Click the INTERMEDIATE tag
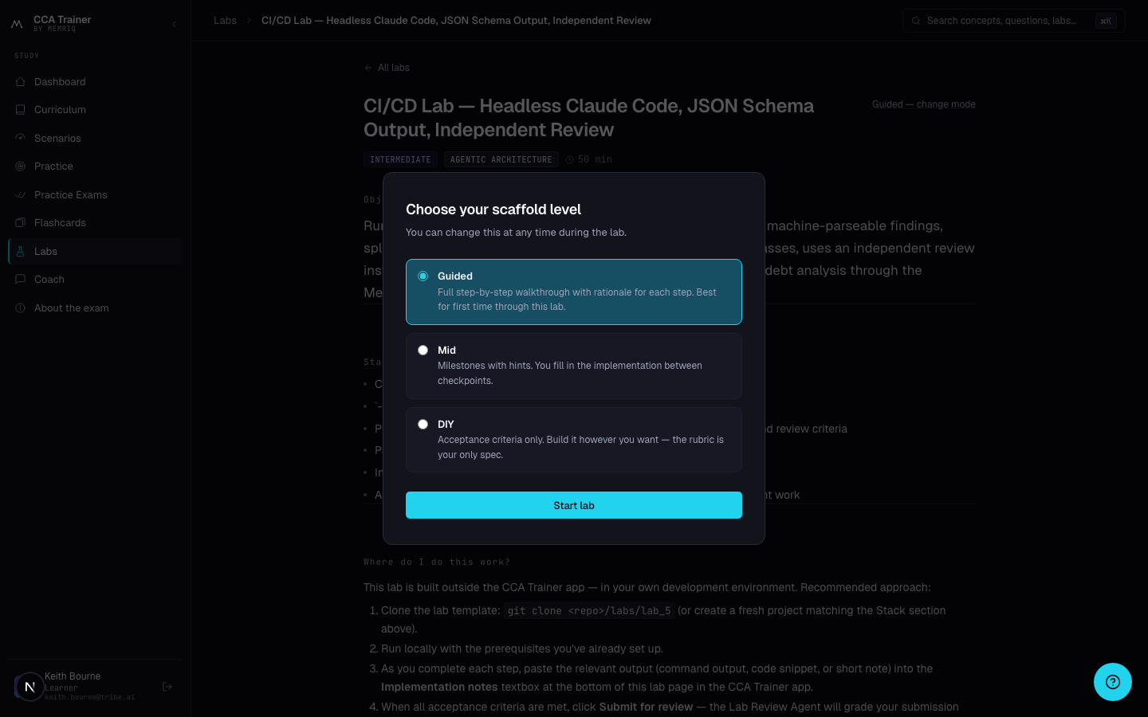The width and height of the screenshot is (1148, 717). point(400,159)
